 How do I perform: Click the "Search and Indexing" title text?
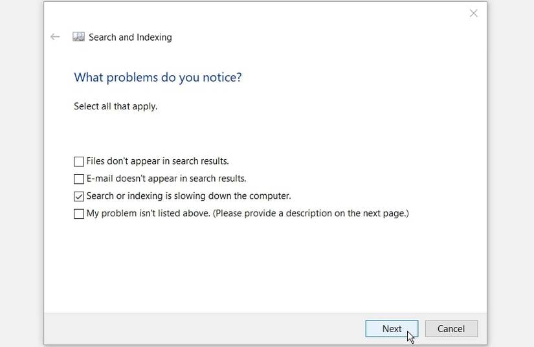coord(130,38)
